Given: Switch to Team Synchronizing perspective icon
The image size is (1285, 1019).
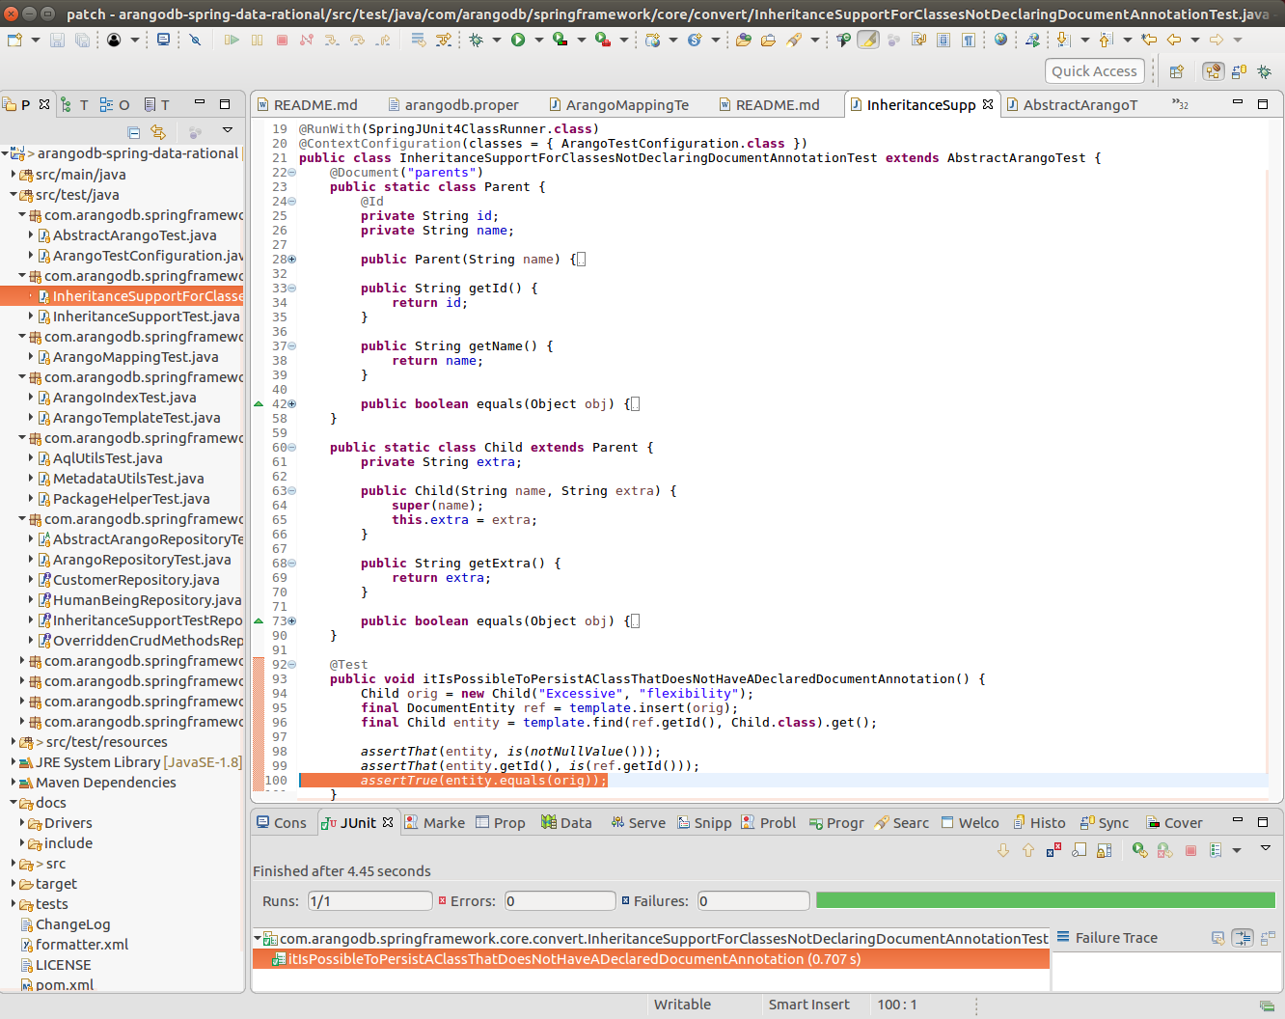Looking at the screenshot, I should (1239, 71).
